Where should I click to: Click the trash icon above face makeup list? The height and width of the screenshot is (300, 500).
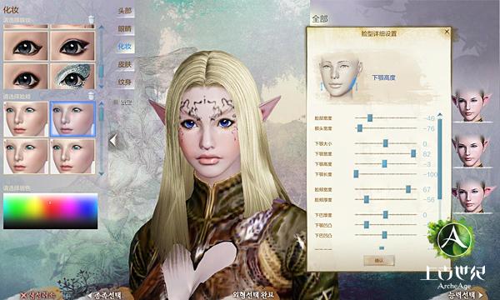point(91,95)
